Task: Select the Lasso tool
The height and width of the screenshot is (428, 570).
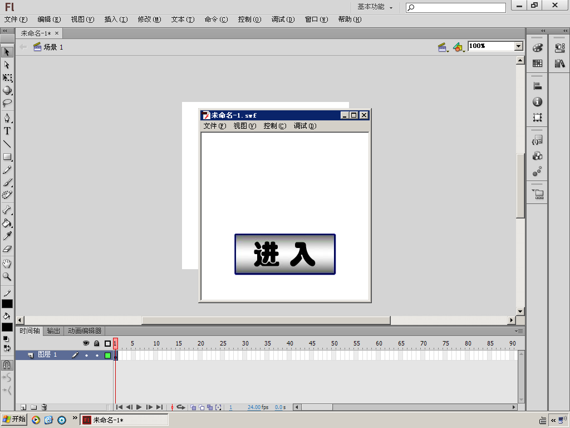Action: coord(7,103)
